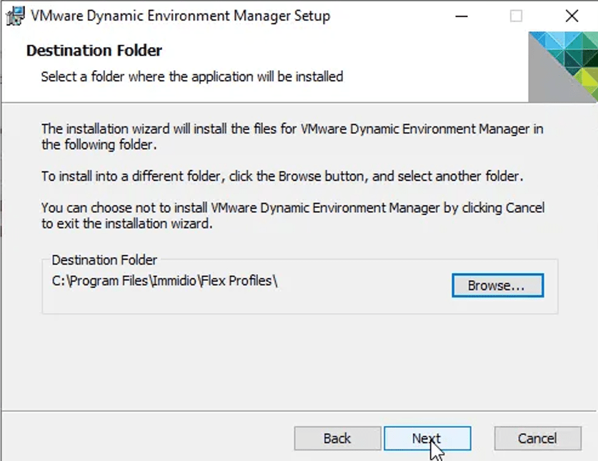Viewport: 598px width, 461px height.
Task: Cancel the installation wizard
Action: 537,438
